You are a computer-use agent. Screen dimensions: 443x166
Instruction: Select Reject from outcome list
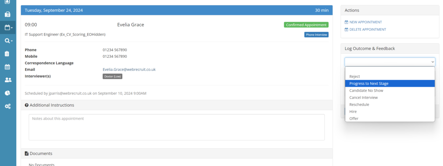[355, 77]
